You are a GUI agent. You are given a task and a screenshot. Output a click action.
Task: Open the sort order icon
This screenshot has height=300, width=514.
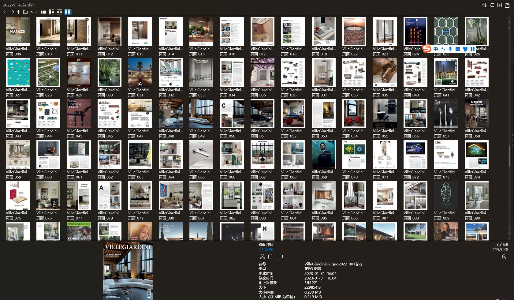point(484,5)
